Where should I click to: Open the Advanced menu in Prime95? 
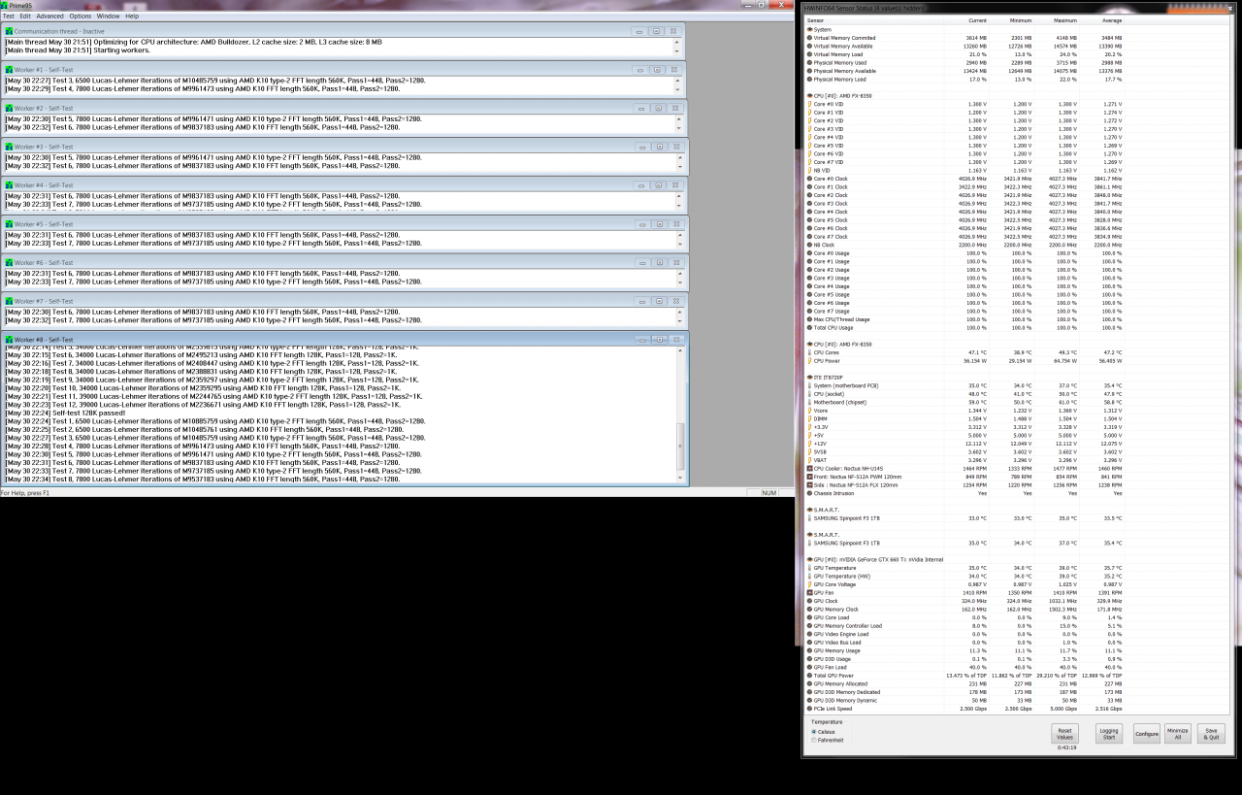(x=49, y=17)
